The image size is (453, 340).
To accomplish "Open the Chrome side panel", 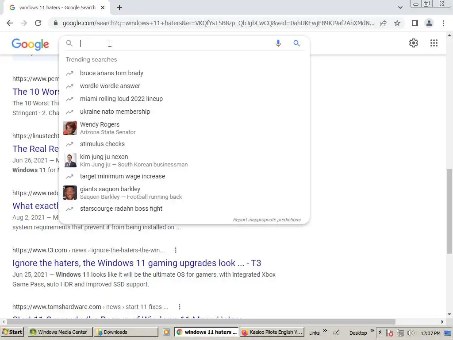I will (415, 23).
